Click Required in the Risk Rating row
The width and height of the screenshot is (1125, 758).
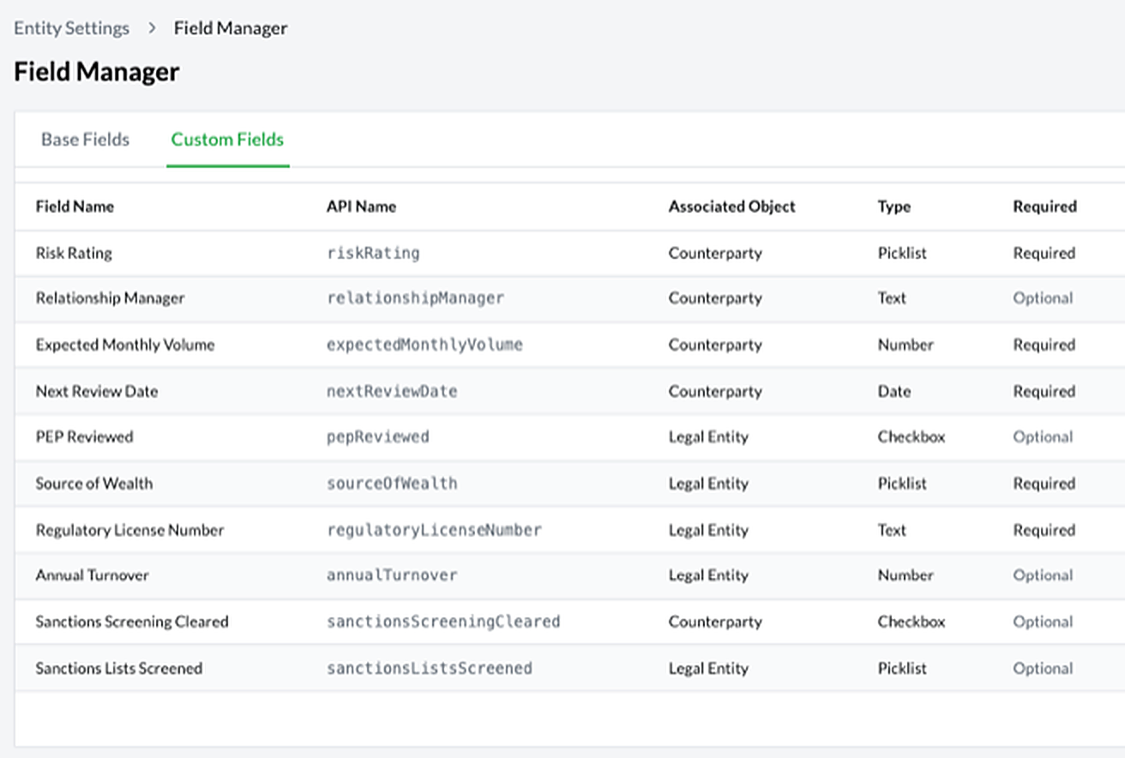click(x=1044, y=253)
